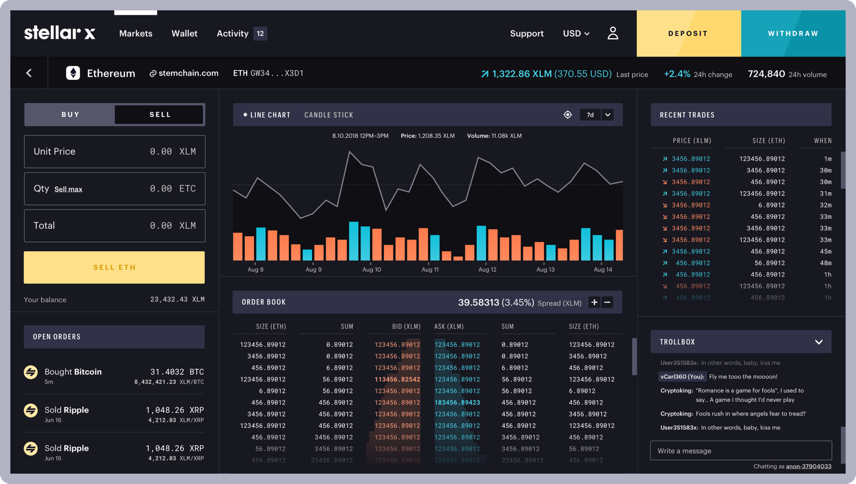
Task: Click the chart crosshair target icon
Action: [x=568, y=115]
